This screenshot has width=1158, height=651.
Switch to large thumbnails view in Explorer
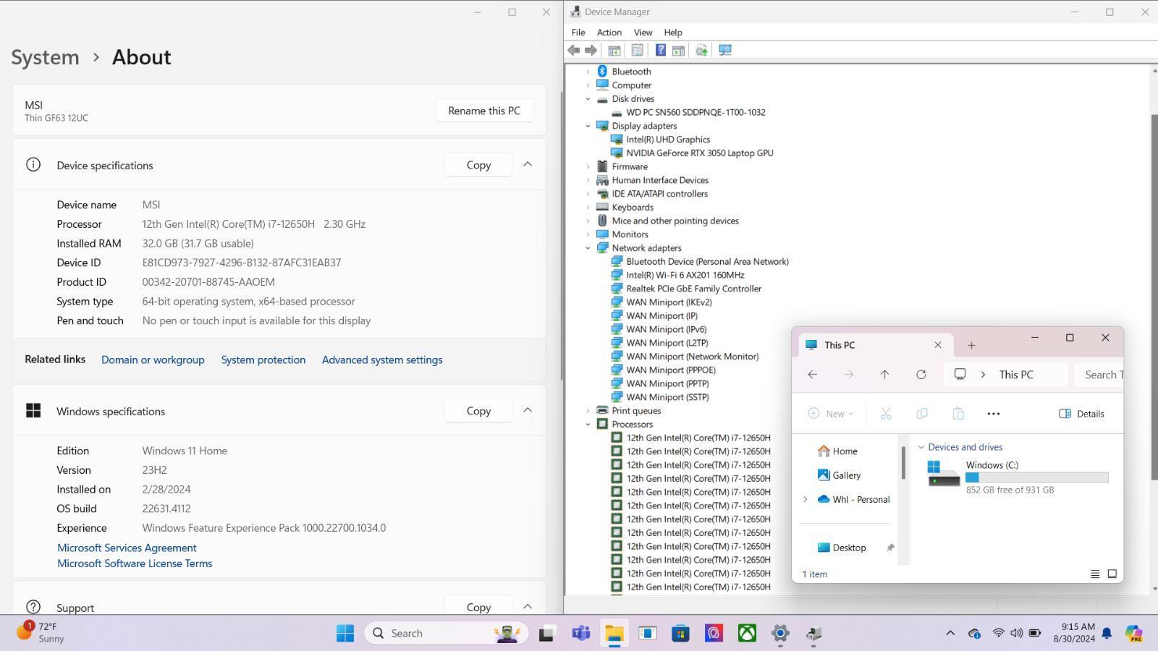pos(1112,574)
